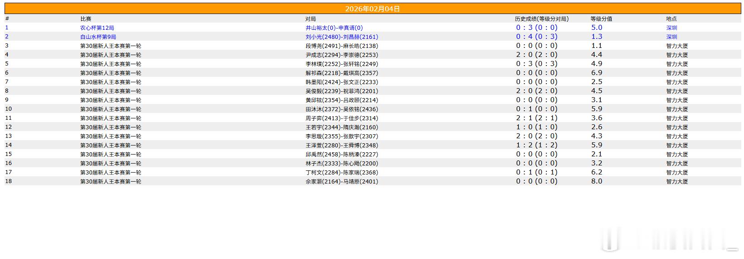744x259 pixels.
Task: Click the 1 : 2 (1 : 2) score for 王泽萱
Action: [x=537, y=145]
